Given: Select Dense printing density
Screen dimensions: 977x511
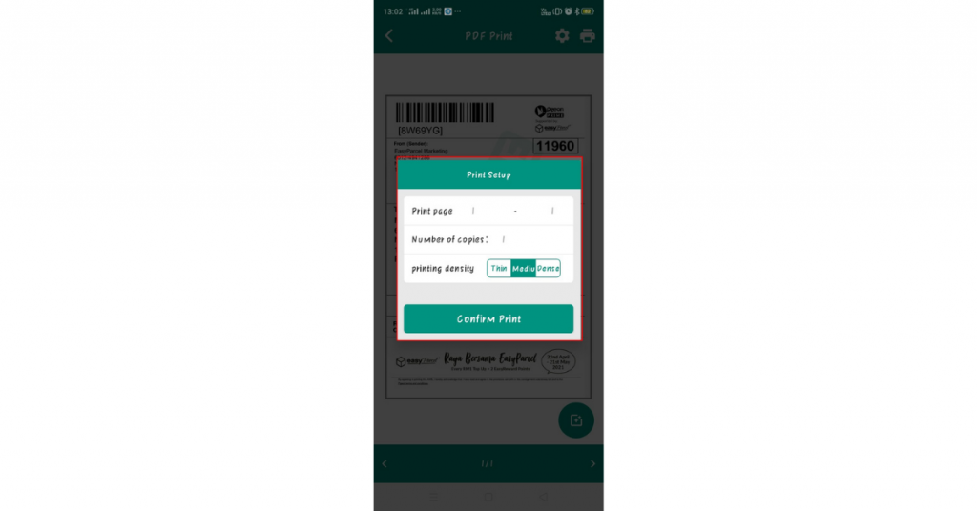Looking at the screenshot, I should 549,268.
